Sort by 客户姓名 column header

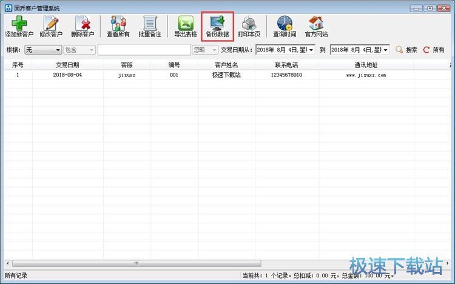(226, 65)
